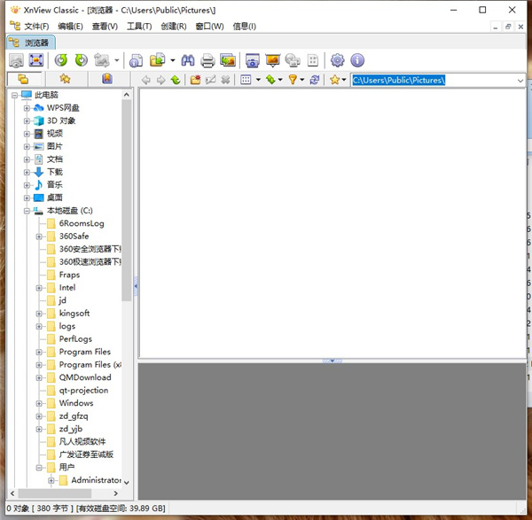
Task: Expand the Program Files folder node
Action: [39, 353]
